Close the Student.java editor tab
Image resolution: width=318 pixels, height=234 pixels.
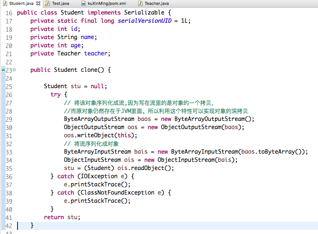[x=38, y=3]
